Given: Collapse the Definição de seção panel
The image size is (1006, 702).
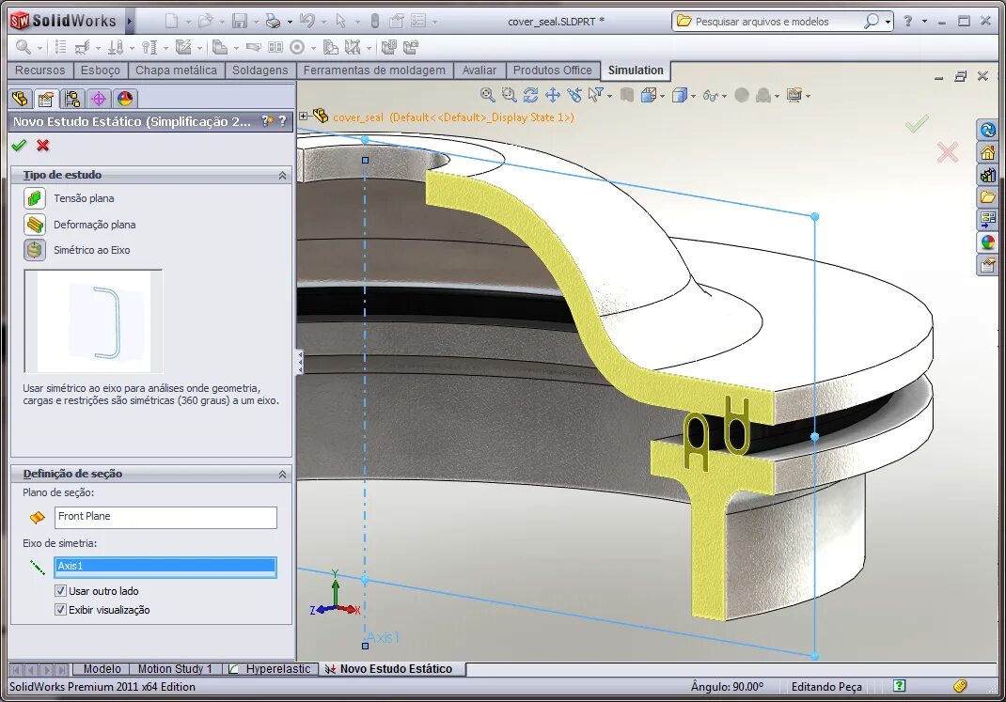Looking at the screenshot, I should pyautogui.click(x=281, y=474).
